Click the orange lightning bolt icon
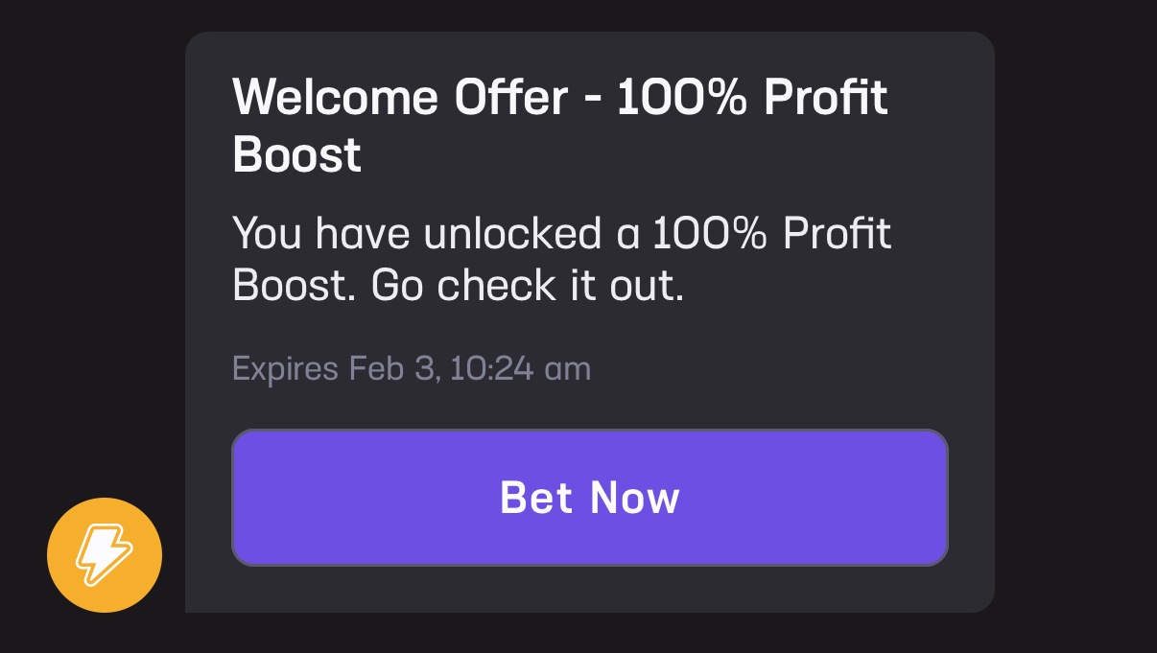This screenshot has width=1157, height=653. (x=105, y=555)
